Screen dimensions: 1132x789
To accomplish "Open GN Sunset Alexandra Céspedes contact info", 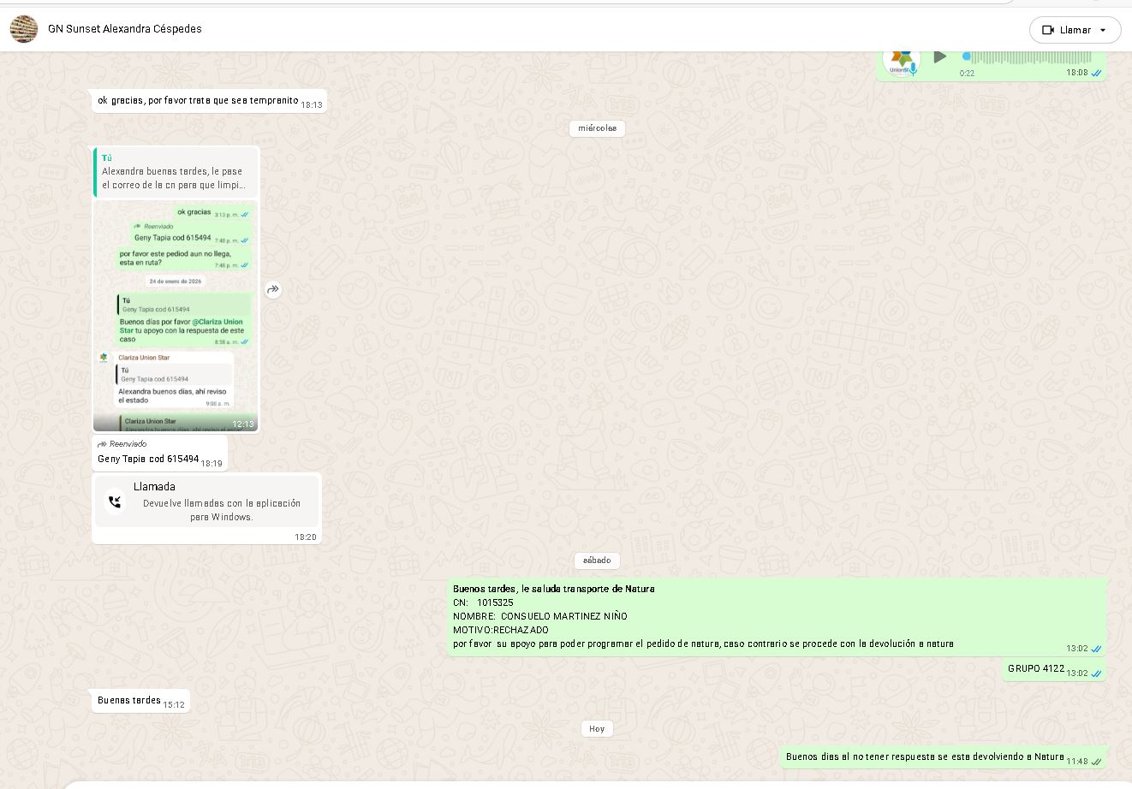I will pos(125,29).
